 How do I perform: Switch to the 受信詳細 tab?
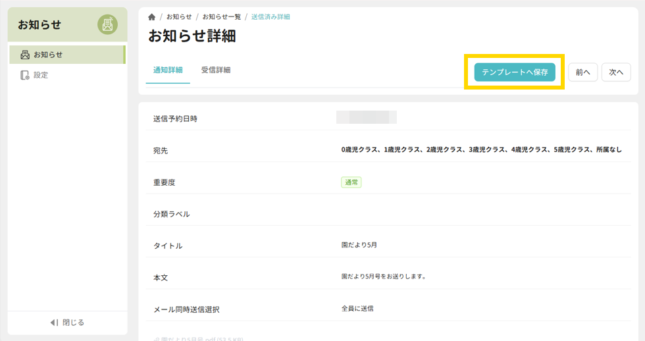coord(215,70)
